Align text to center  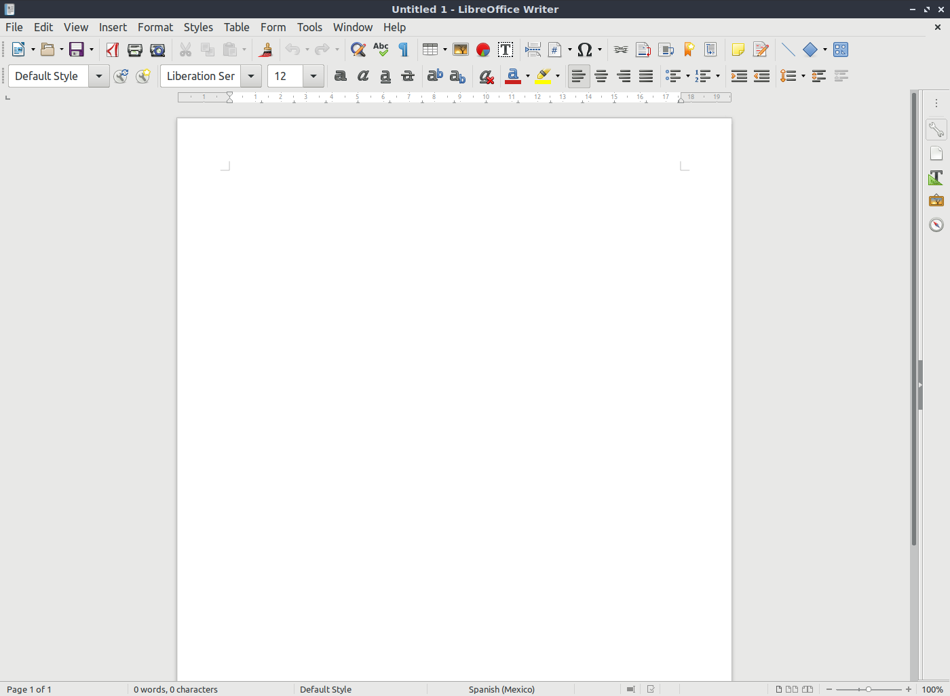[x=601, y=76]
